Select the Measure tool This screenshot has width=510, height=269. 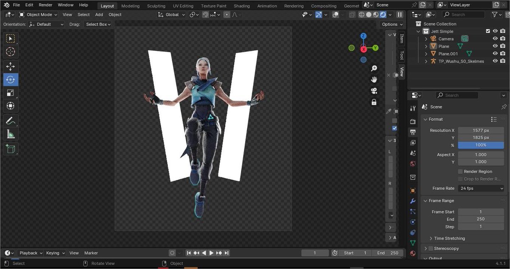point(10,135)
